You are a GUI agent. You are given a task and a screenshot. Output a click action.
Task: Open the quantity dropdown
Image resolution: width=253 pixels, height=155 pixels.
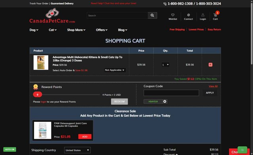pyautogui.click(x=165, y=65)
